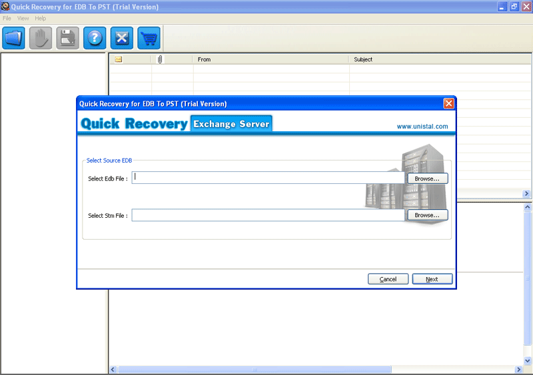Click the blue X exit toolbar icon
This screenshot has height=375, width=533.
tap(121, 37)
